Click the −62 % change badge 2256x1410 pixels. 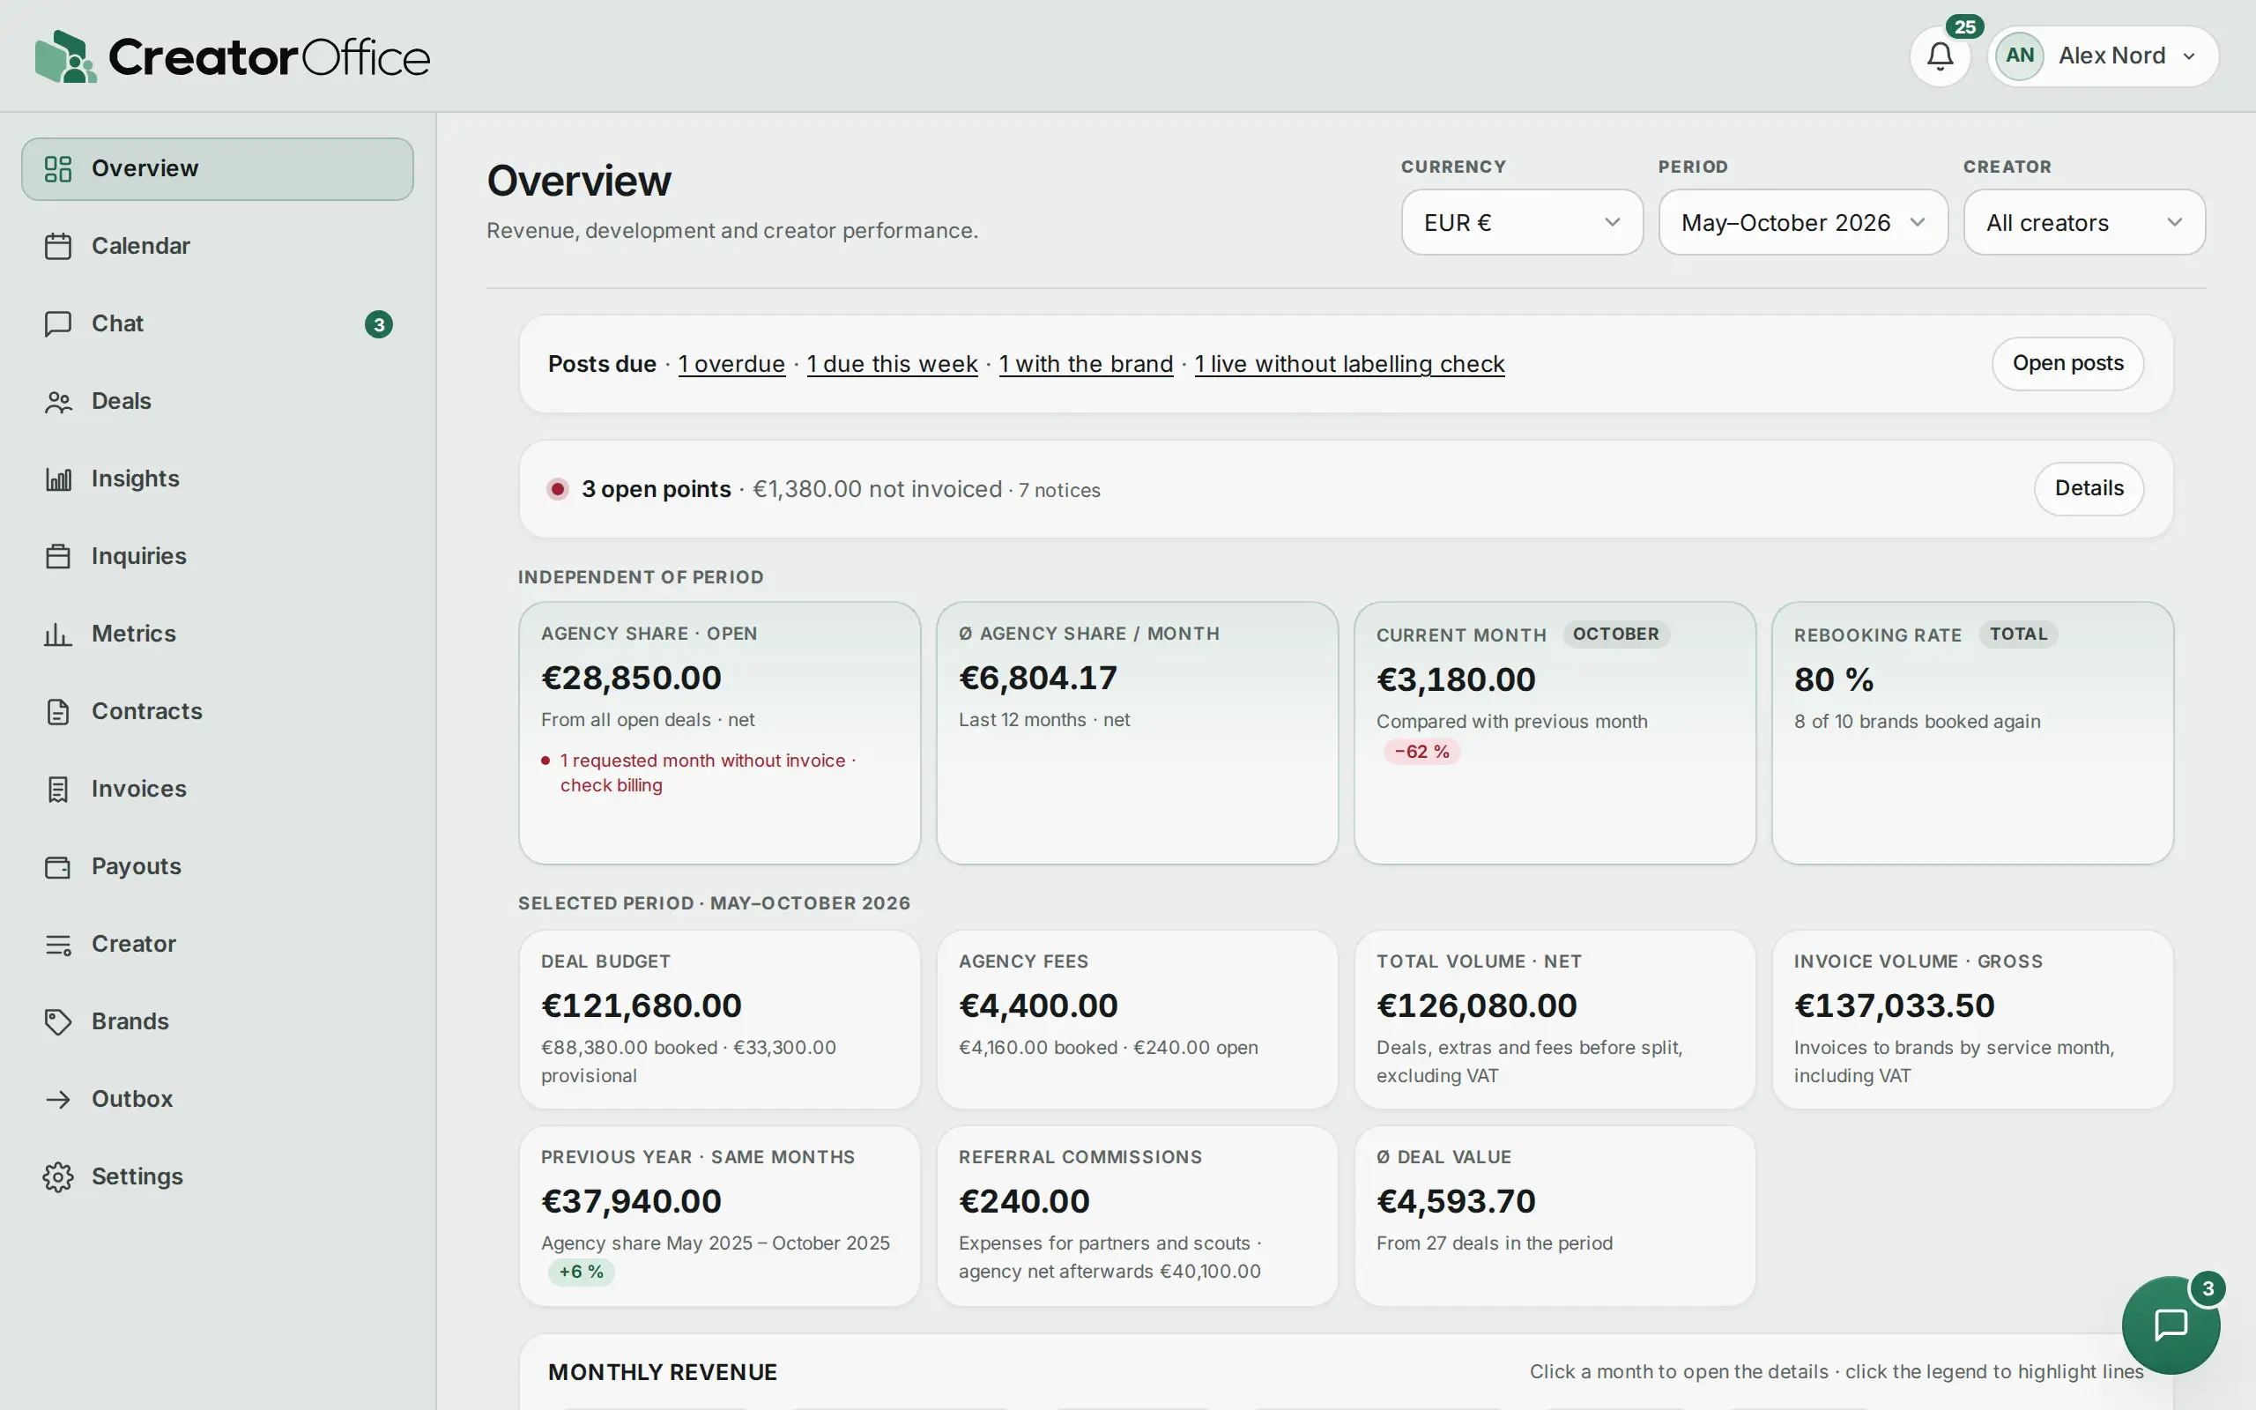point(1421,752)
